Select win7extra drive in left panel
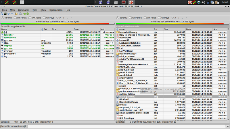Screen dimensions: 230x129 click(20, 18)
